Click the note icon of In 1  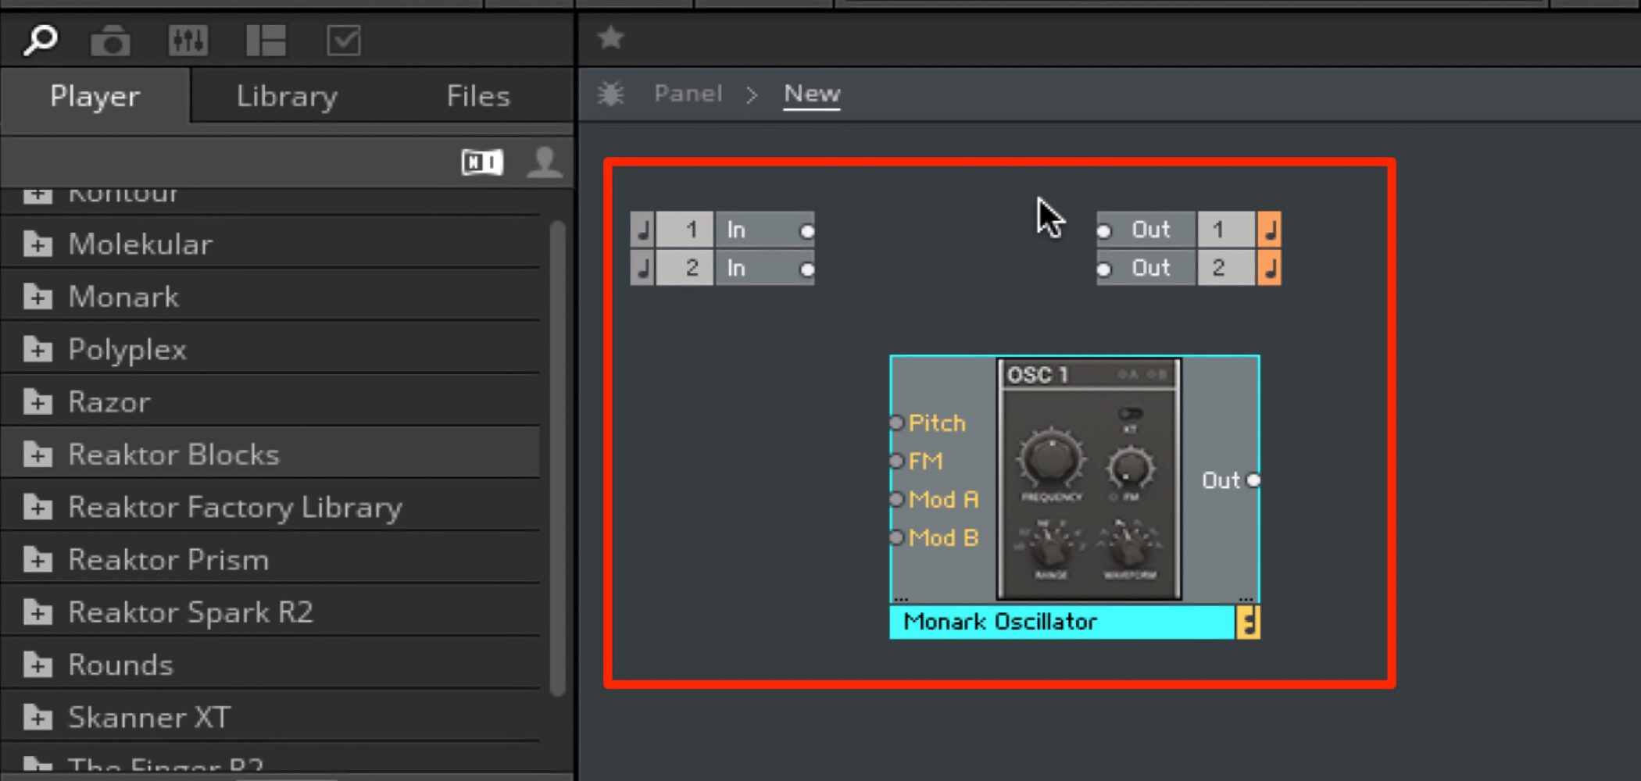tap(642, 230)
